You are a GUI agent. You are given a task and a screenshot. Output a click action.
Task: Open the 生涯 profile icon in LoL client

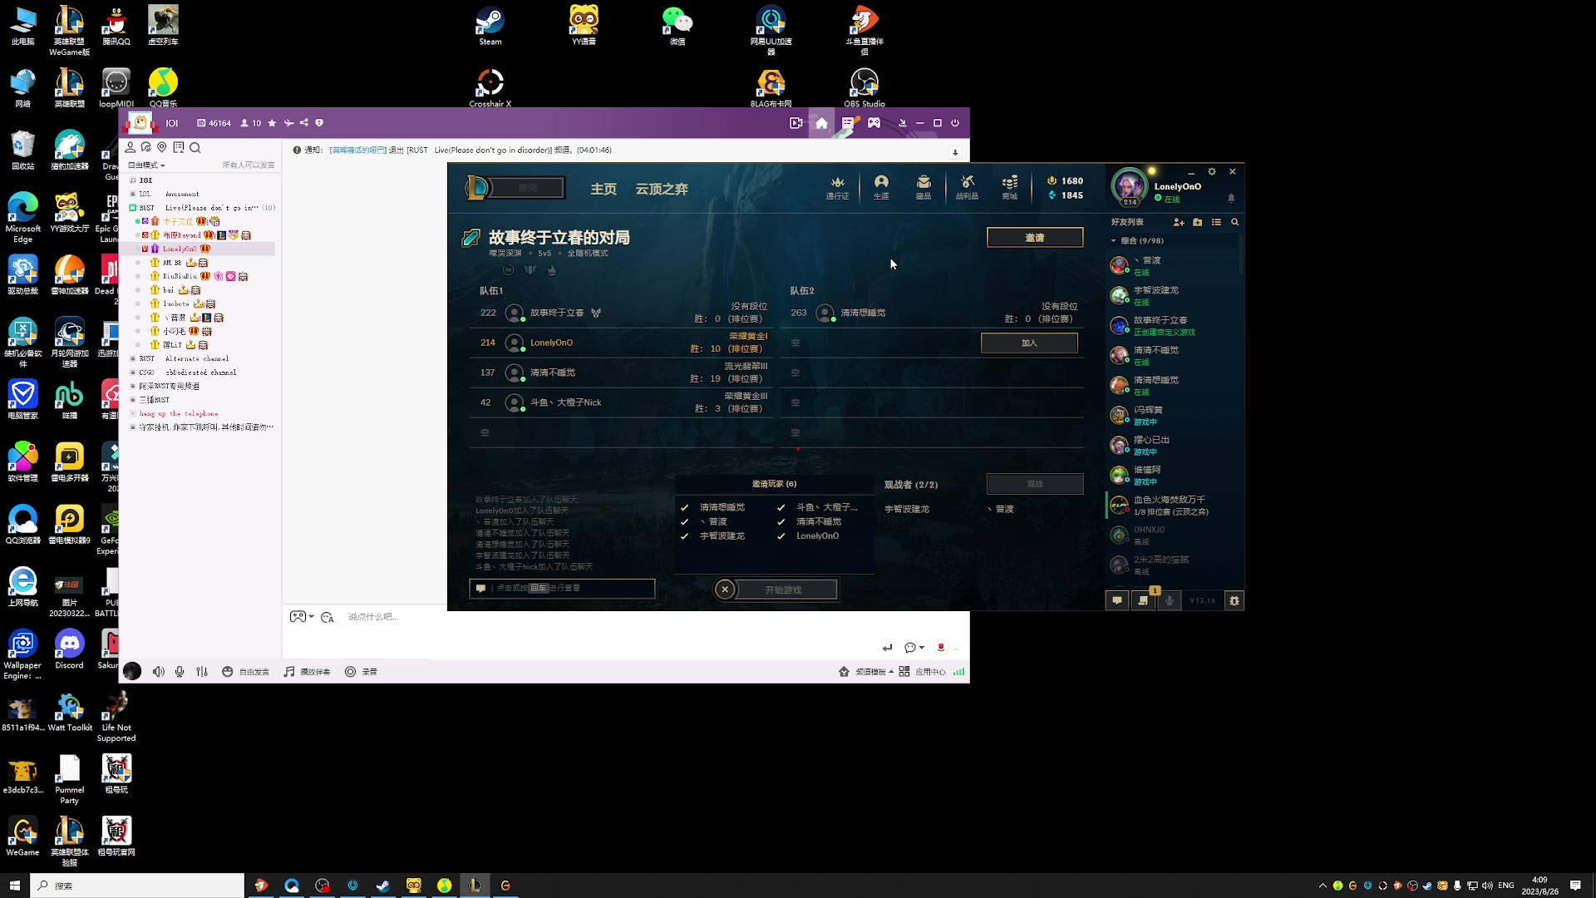[881, 187]
